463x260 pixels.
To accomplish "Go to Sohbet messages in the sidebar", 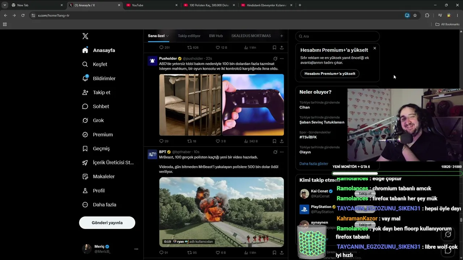I will point(95,107).
